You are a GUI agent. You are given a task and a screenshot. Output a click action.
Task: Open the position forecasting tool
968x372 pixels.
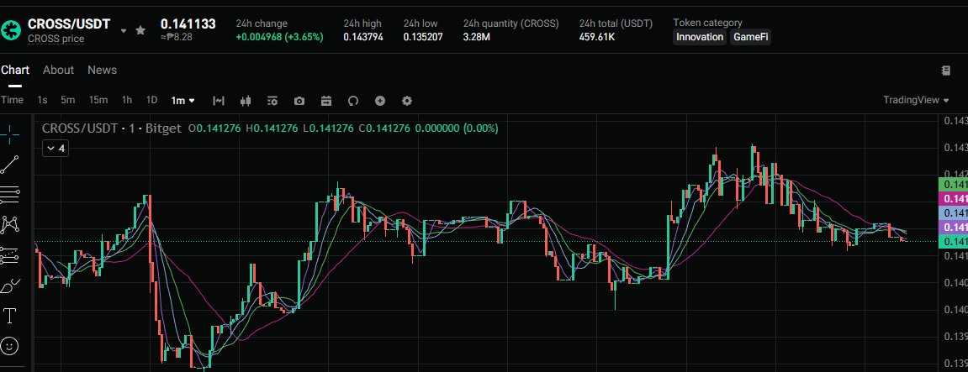click(x=10, y=254)
